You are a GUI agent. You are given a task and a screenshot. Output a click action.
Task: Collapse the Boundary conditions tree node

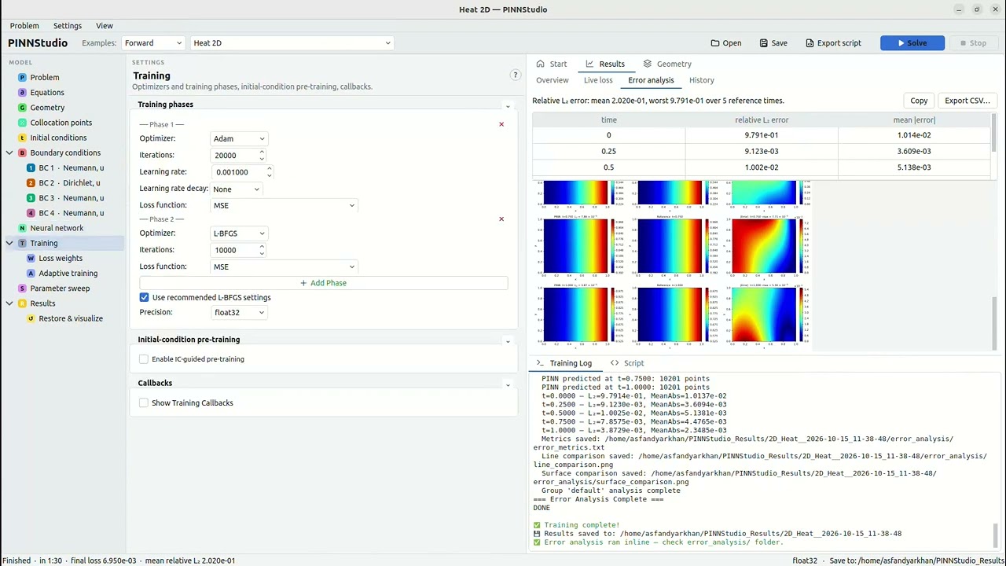[9, 153]
